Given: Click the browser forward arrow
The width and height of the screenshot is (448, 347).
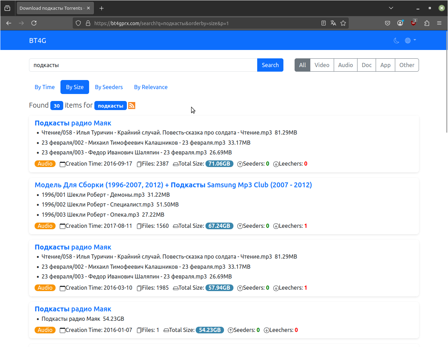Looking at the screenshot, I should pos(21,23).
